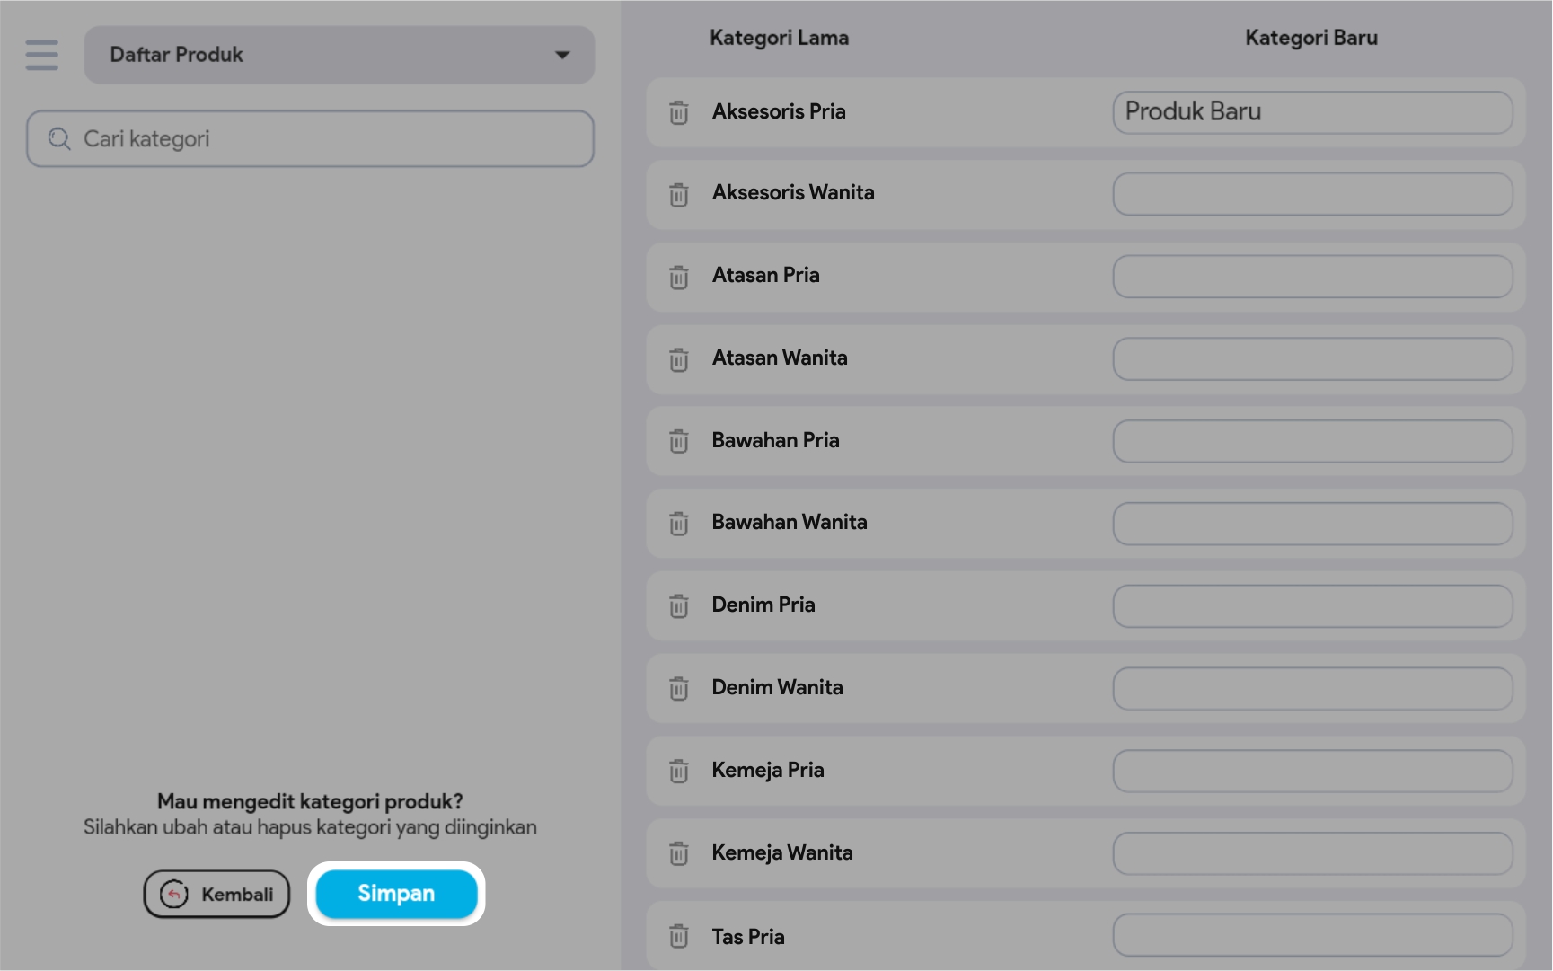
Task: Click trash icon beside Atasan Pria
Action: pyautogui.click(x=679, y=277)
